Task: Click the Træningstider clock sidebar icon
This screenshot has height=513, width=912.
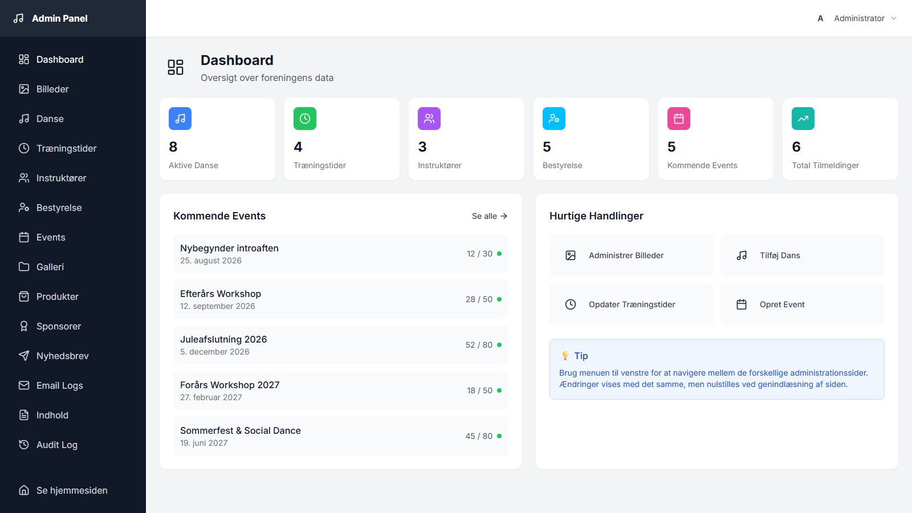Action: tap(24, 148)
